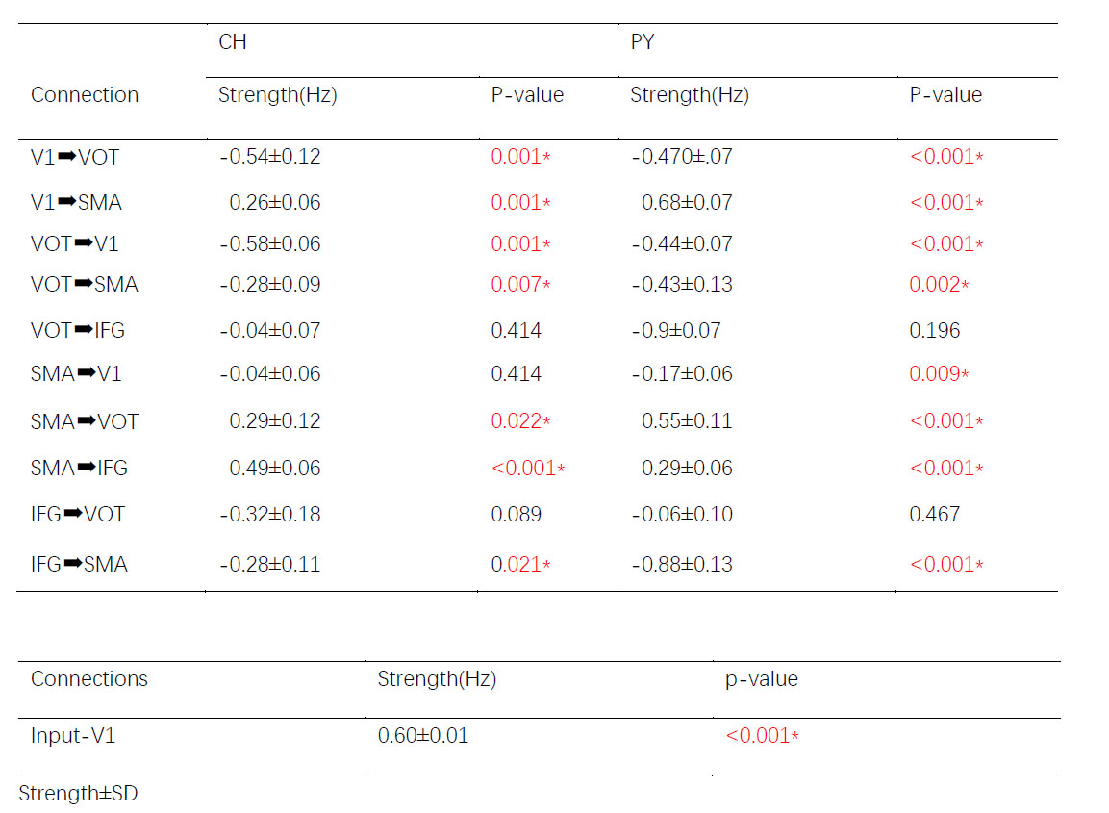
Task: Click the VOT➡IFG row label
Action: (78, 331)
